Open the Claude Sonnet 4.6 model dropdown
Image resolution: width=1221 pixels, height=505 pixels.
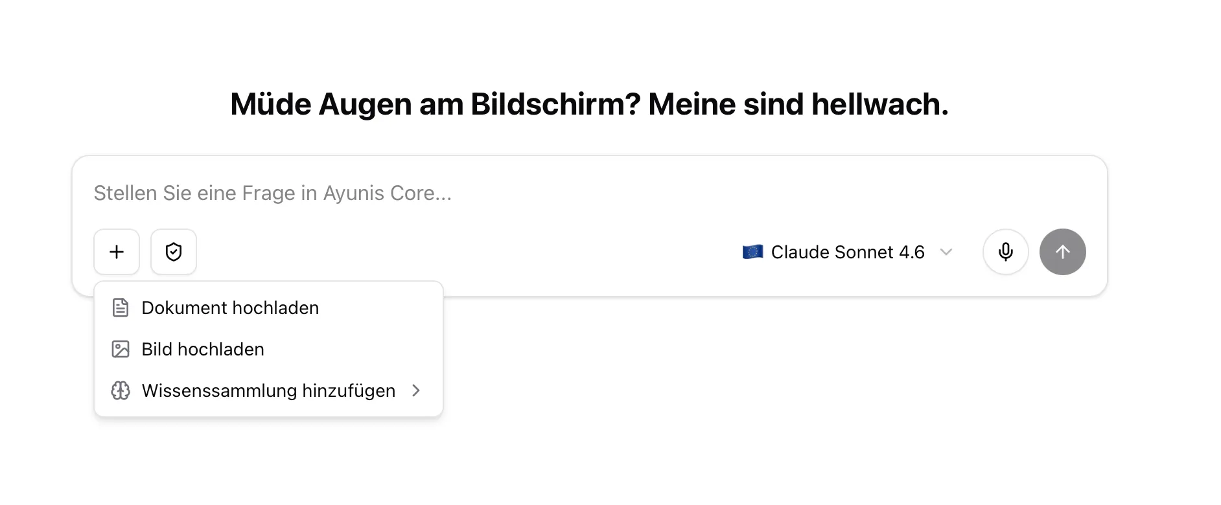pos(847,252)
